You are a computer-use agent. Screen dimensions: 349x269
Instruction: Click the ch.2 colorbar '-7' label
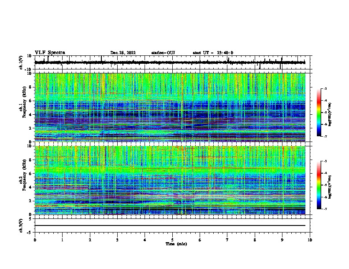point(325,209)
